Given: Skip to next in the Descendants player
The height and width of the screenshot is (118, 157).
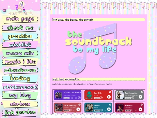Looking at the screenshot, I should click(76, 98).
